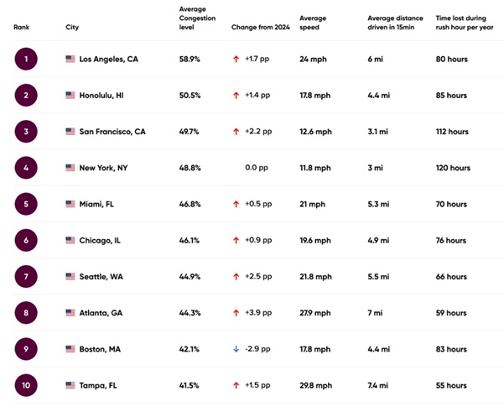Image resolution: width=504 pixels, height=417 pixels.
Task: Click the flag icon beside Tampa
Action: 70,384
